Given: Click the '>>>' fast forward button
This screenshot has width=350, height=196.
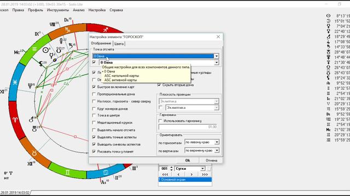Looking at the screenshot, I should (x=205, y=174).
